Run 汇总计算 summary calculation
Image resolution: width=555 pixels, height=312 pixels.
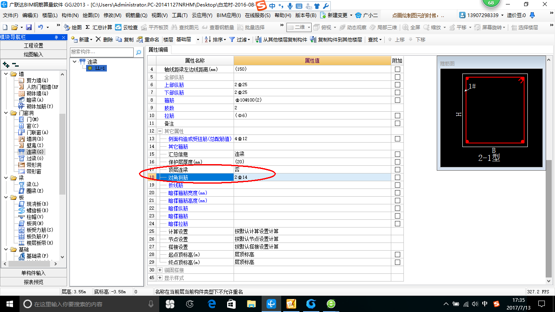click(x=99, y=27)
